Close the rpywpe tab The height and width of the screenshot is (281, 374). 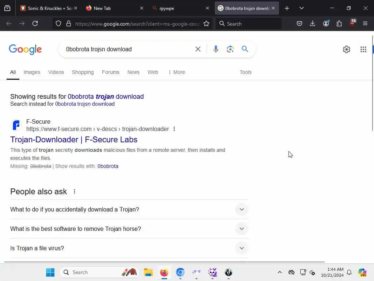click(x=207, y=8)
